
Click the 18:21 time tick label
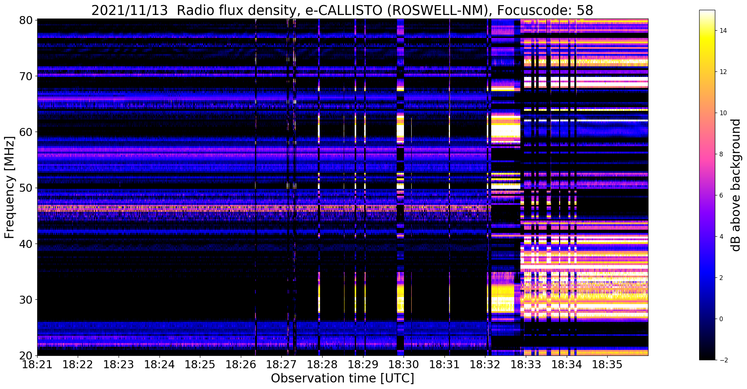coord(37,364)
